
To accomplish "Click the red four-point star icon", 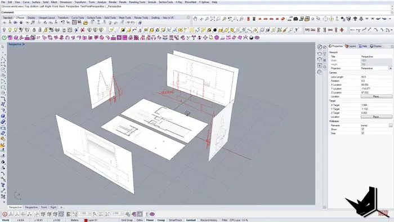I will coord(342,30).
